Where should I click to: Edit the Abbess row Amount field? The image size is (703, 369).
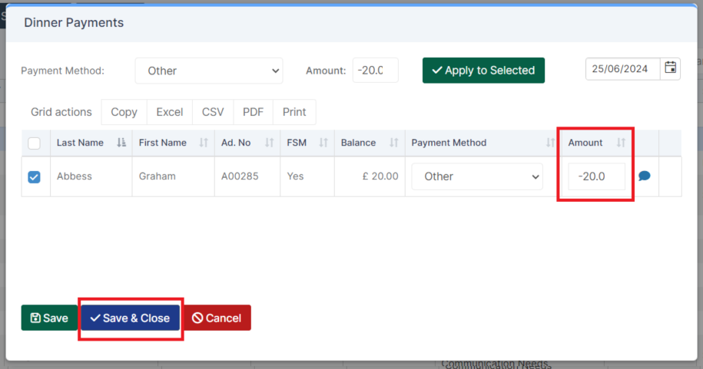pos(596,176)
